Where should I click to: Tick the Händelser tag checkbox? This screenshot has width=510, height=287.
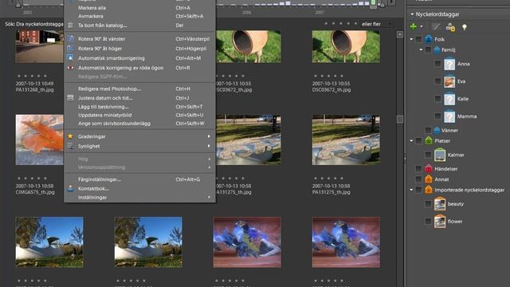coord(418,168)
